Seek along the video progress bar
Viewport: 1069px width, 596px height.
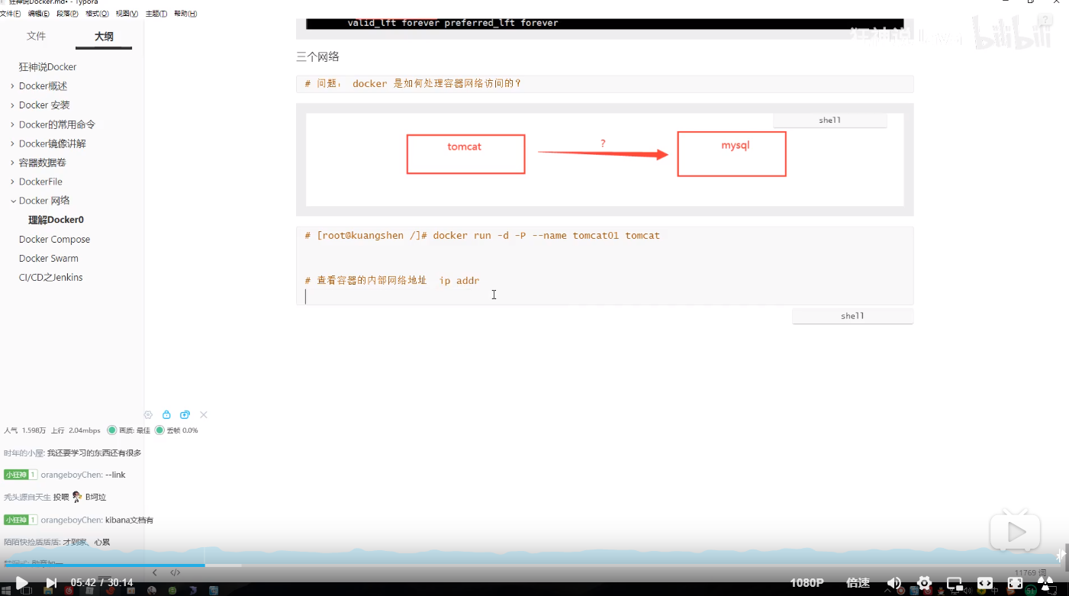click(x=534, y=565)
